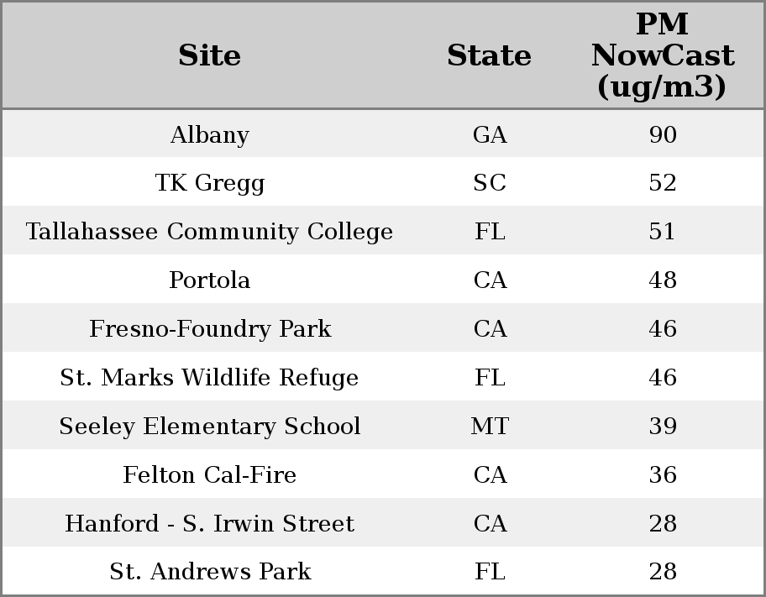Click the PM value 39 for Seeley

coord(663,427)
